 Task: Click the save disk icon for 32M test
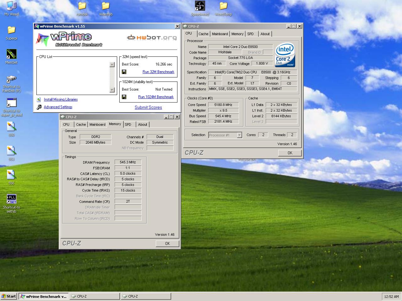(x=124, y=72)
